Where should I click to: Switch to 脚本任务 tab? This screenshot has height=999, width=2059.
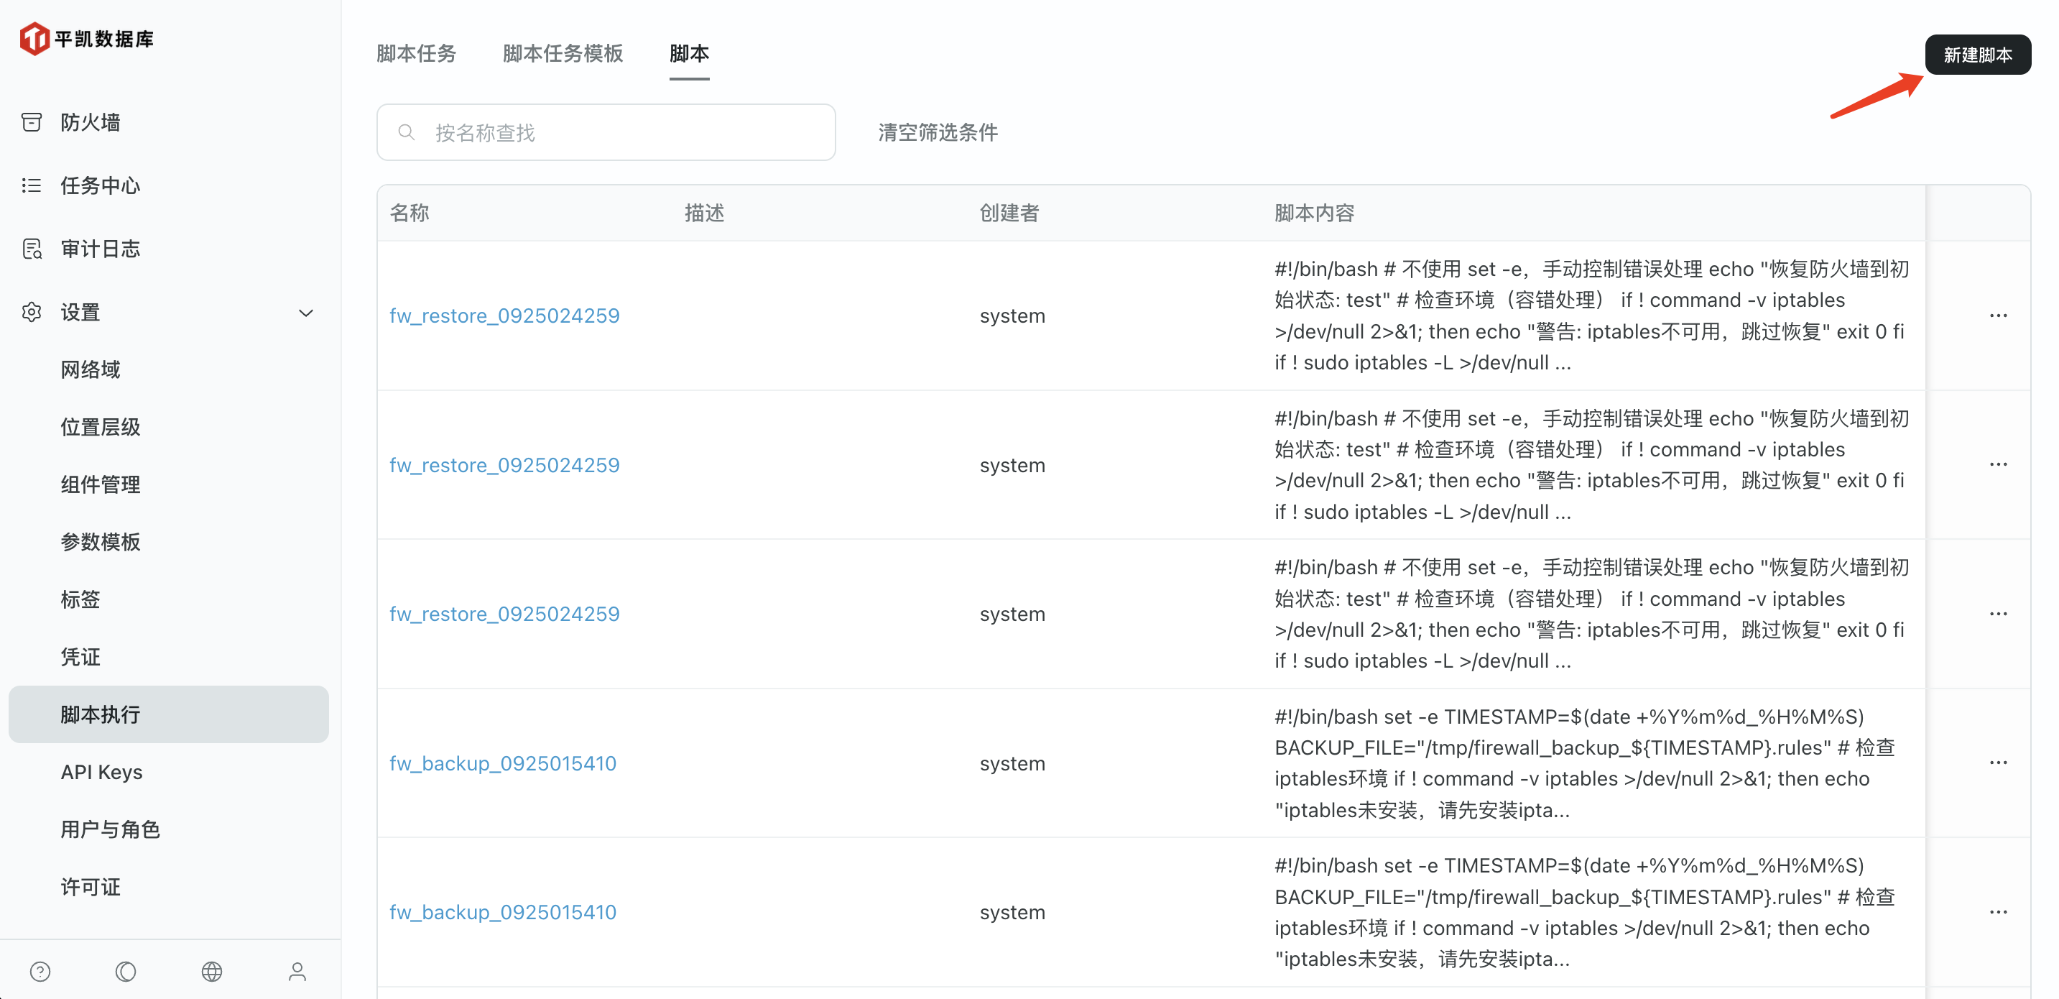point(416,54)
